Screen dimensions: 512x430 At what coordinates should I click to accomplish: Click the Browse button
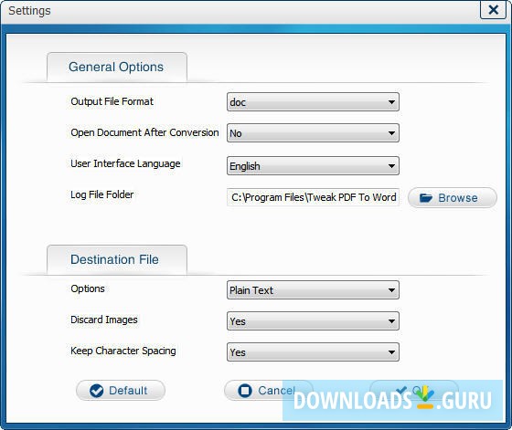tap(453, 197)
